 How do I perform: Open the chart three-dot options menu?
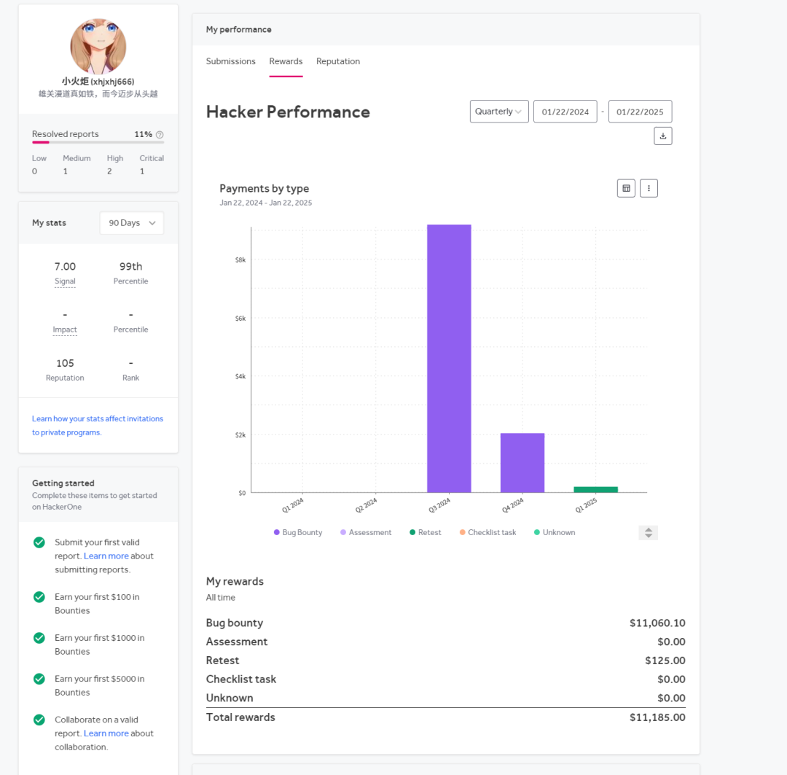[x=649, y=188]
